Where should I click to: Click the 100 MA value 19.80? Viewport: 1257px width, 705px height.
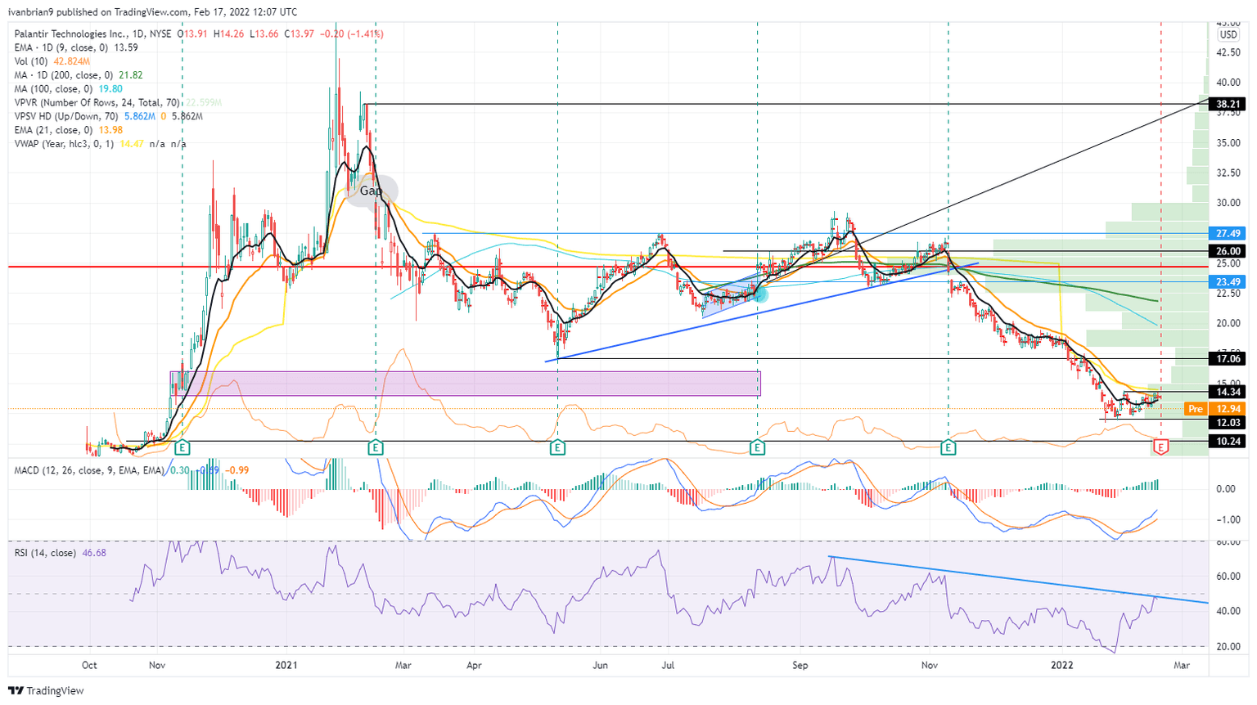[110, 89]
